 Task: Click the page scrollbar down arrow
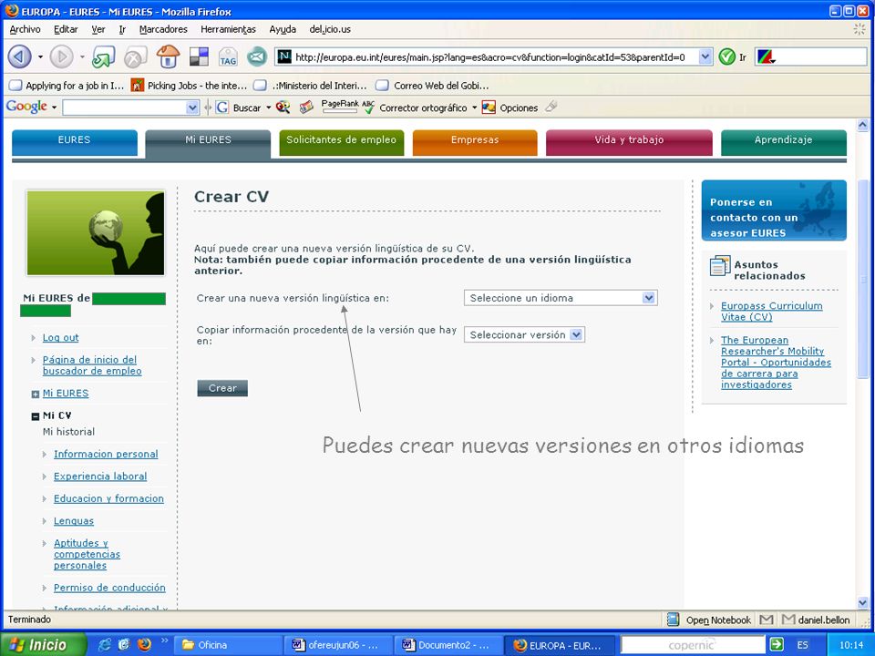tap(863, 602)
